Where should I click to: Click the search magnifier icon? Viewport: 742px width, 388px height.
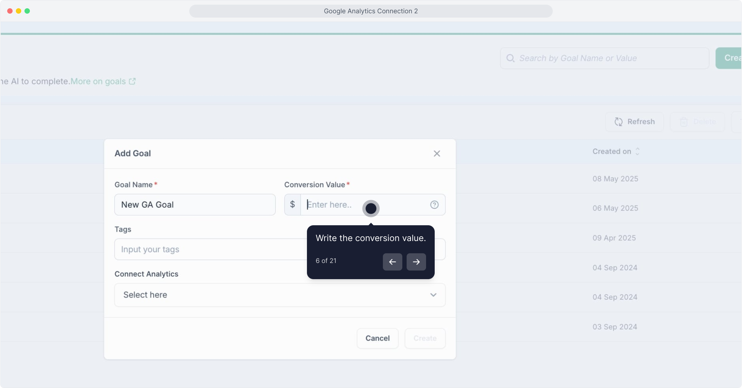click(x=510, y=58)
